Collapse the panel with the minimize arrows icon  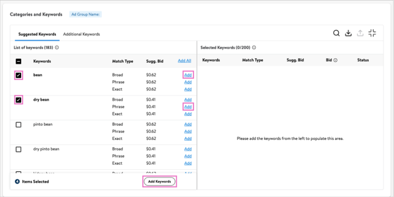tap(372, 33)
